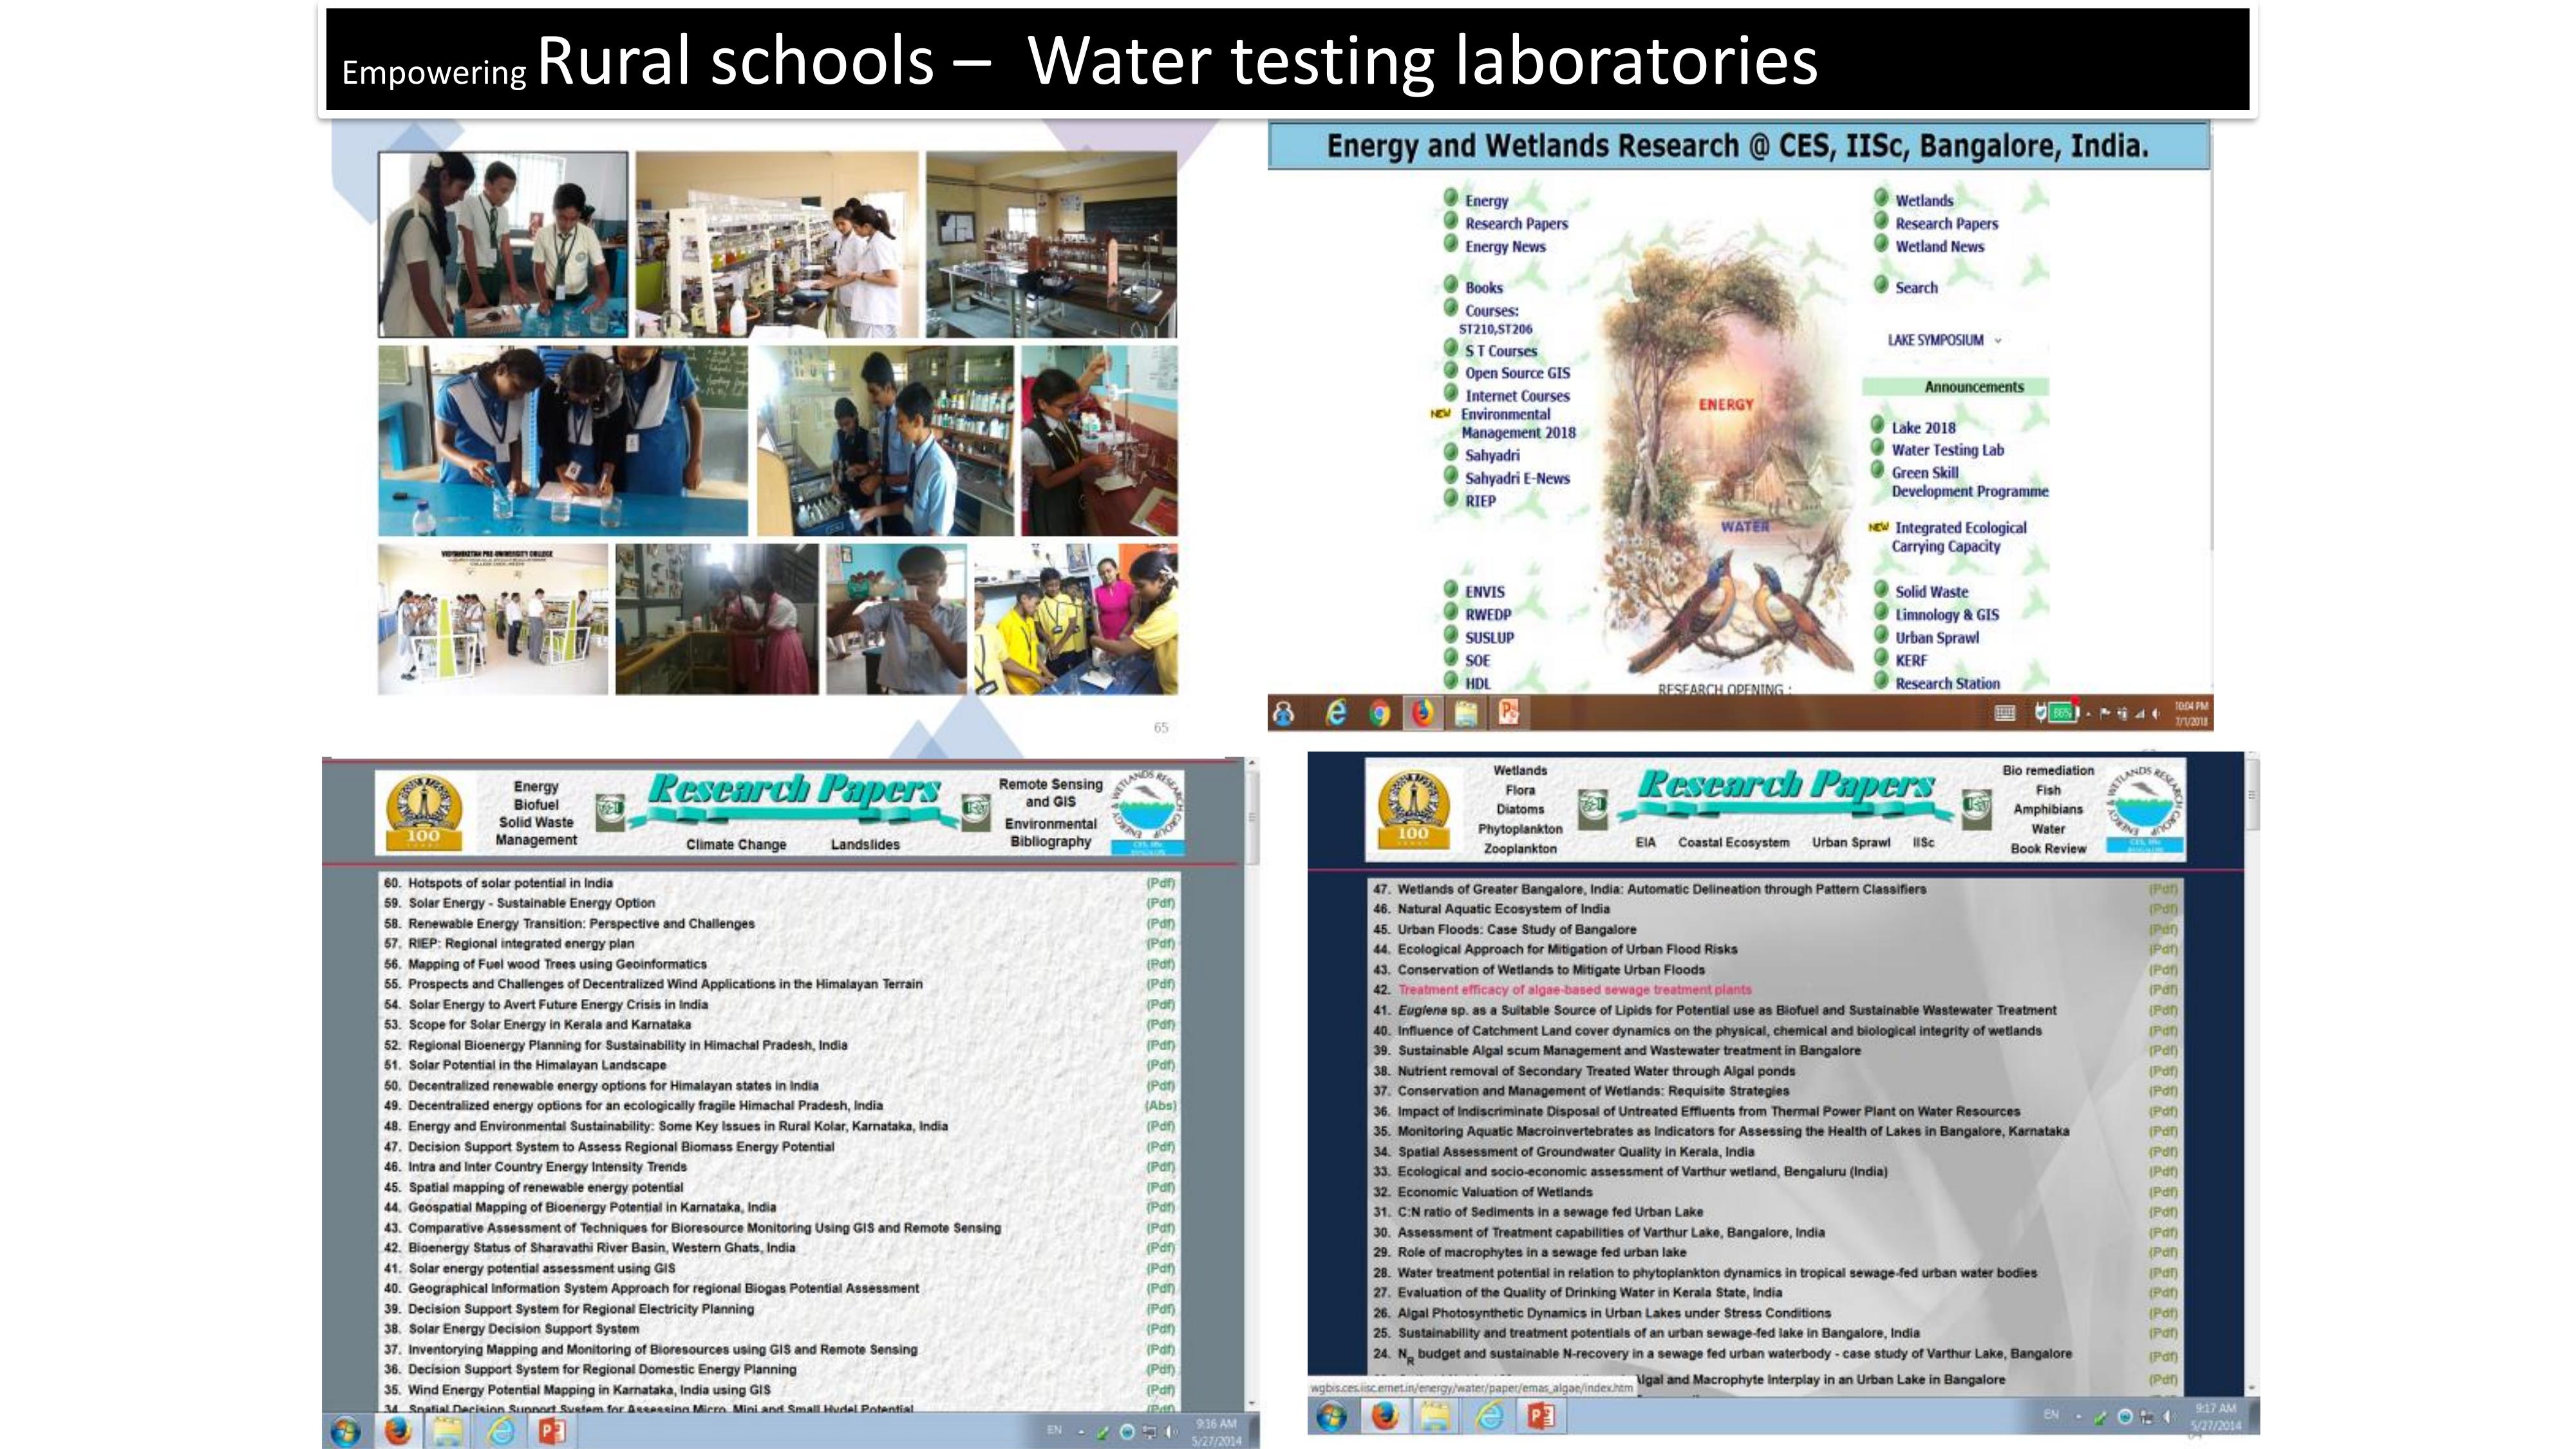Show hidden tray icons in the bottom-left taskbar

(1081, 1432)
